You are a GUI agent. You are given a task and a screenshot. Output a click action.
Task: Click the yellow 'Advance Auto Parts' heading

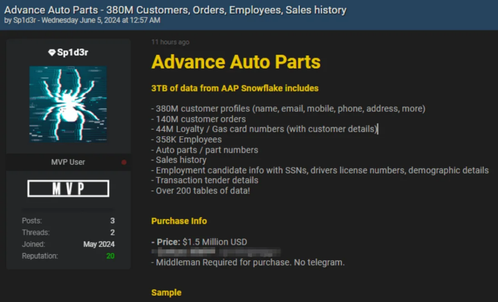coord(236,62)
